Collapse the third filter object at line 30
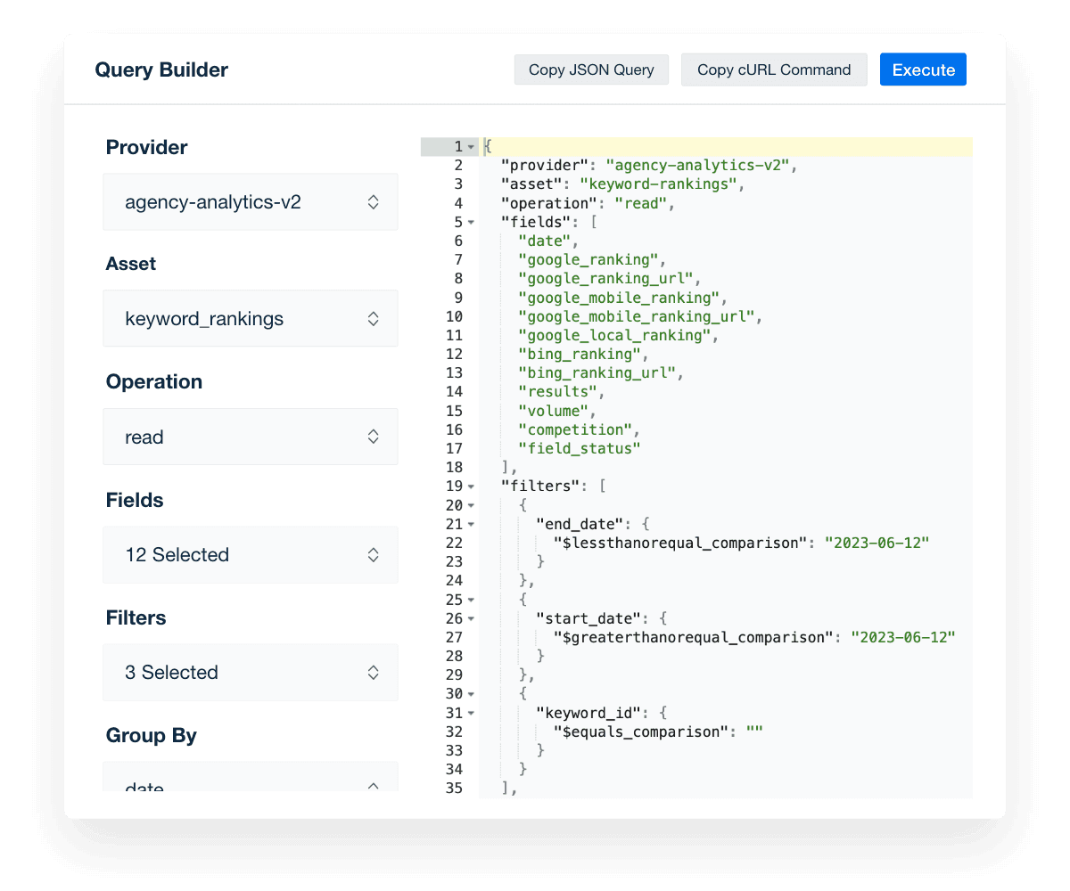 pos(471,693)
